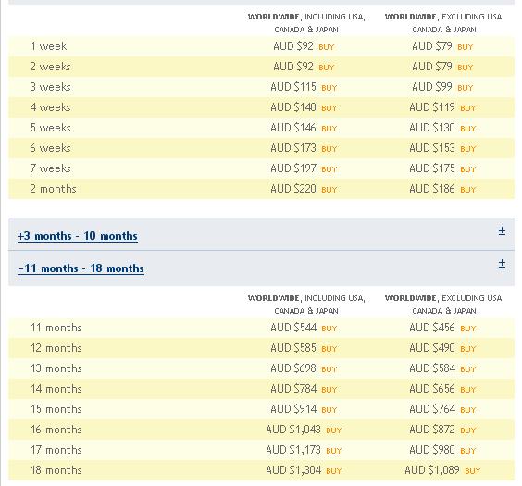Expand the +3 months - 10 months section

[x=78, y=236]
